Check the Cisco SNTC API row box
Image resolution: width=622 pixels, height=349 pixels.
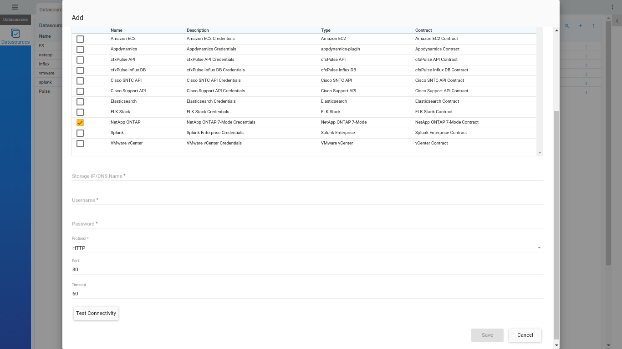pyautogui.click(x=80, y=81)
